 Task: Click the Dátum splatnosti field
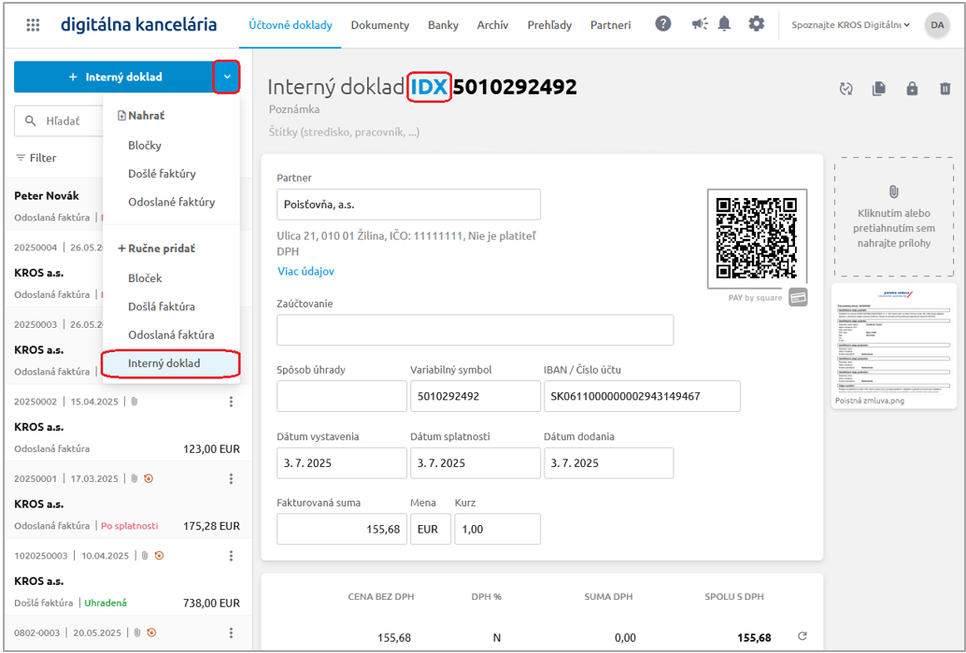[x=476, y=463]
